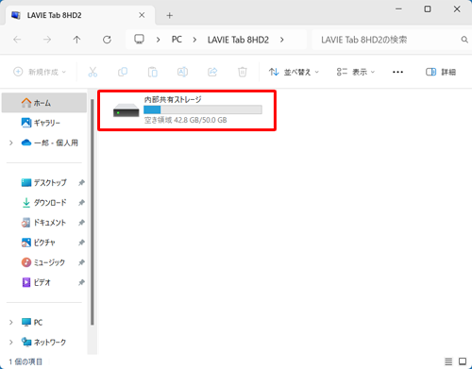Expand the PC tree node

tap(11, 322)
